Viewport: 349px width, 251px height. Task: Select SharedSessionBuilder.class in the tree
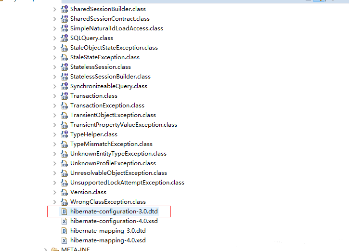pos(108,9)
